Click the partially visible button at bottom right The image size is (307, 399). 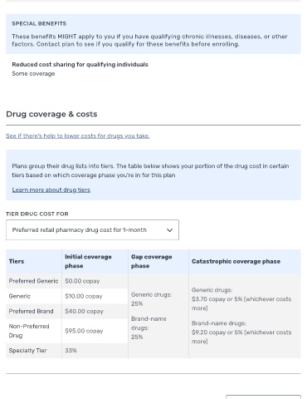pyautogui.click(x=263, y=397)
